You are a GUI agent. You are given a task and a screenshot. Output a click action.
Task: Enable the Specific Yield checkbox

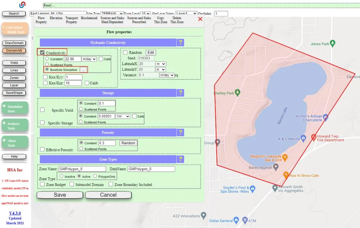click(x=42, y=110)
